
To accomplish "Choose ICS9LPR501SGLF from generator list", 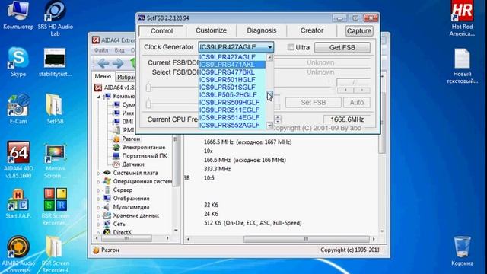I will pos(232,88).
